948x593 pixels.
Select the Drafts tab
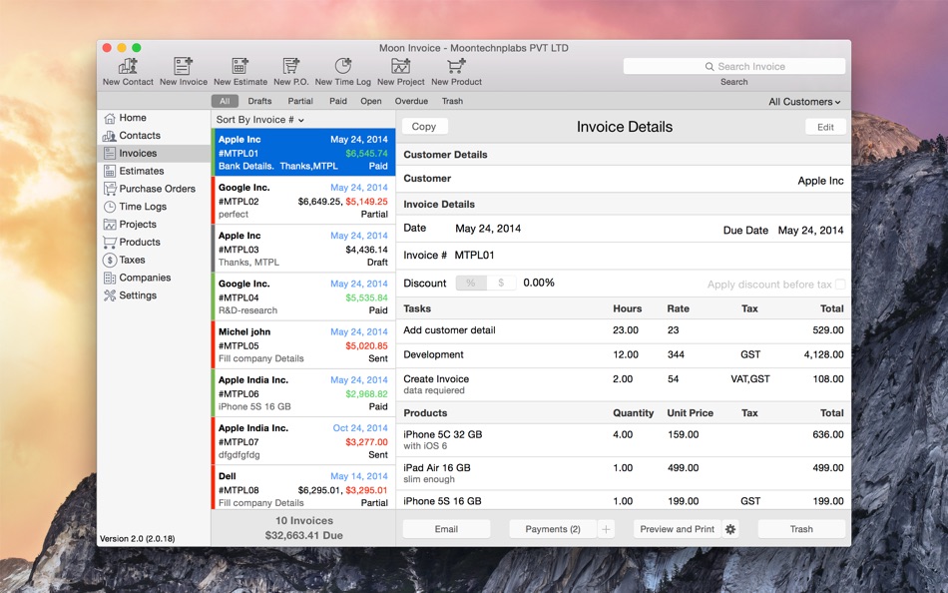point(259,101)
